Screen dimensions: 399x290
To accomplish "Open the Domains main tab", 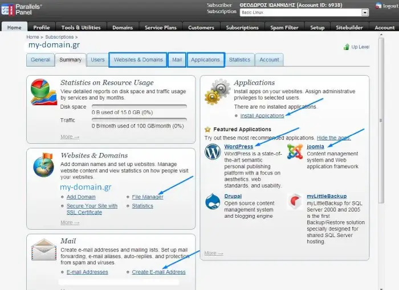I will (123, 27).
